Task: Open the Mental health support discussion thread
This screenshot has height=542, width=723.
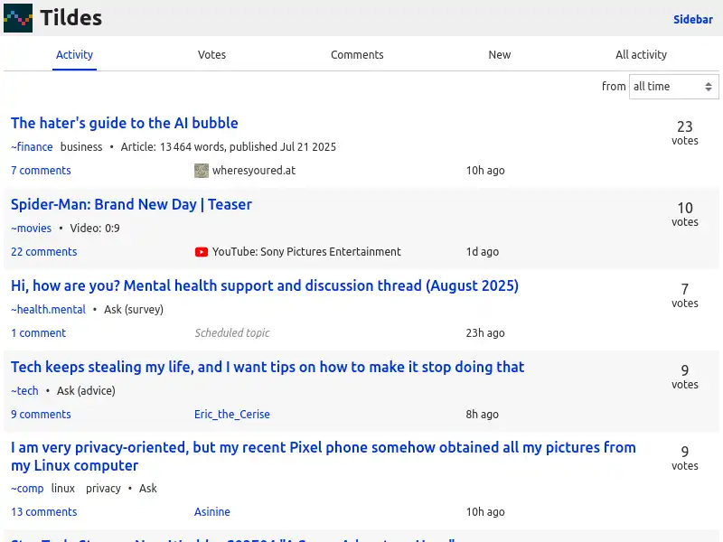Action: (265, 285)
